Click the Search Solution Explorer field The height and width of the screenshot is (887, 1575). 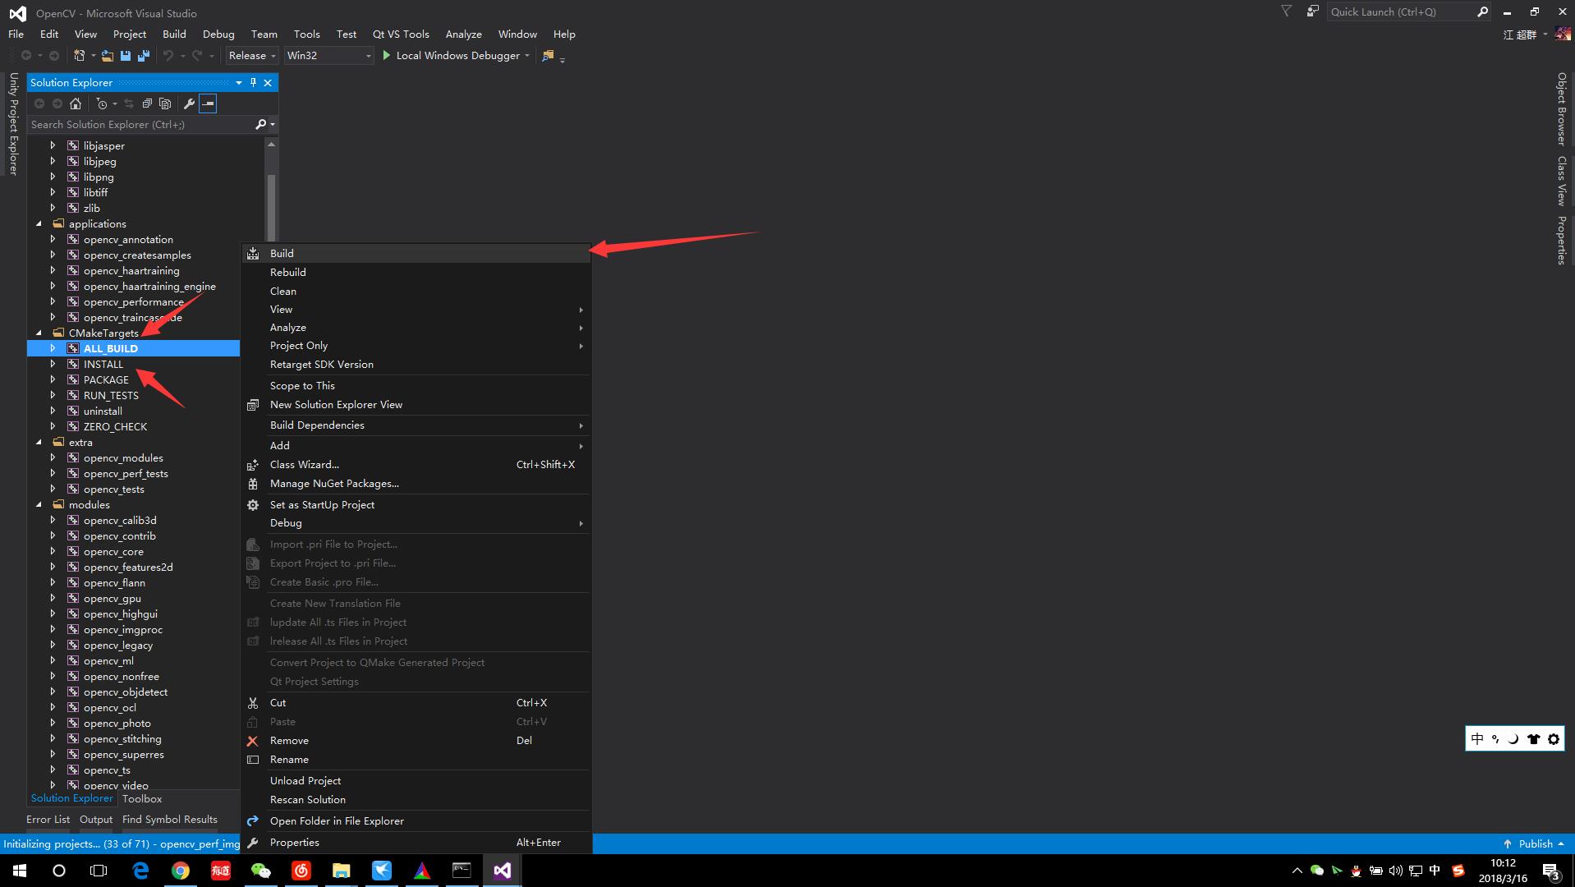click(x=141, y=125)
